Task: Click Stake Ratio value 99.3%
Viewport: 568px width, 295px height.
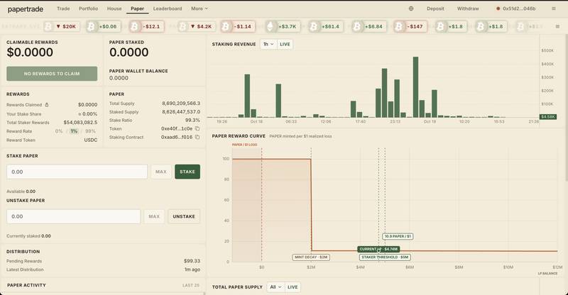Action: coord(192,120)
